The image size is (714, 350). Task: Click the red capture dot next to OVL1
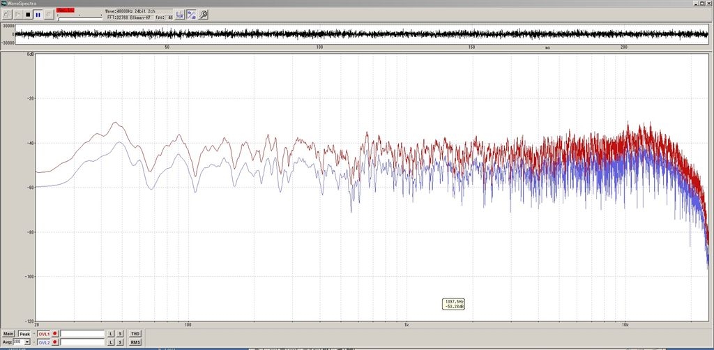tap(54, 333)
